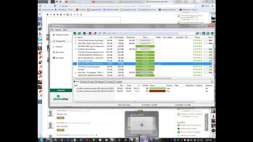The image size is (253, 142).
Task: Open the Options menu in uTorrent
Action: [x=58, y=30]
